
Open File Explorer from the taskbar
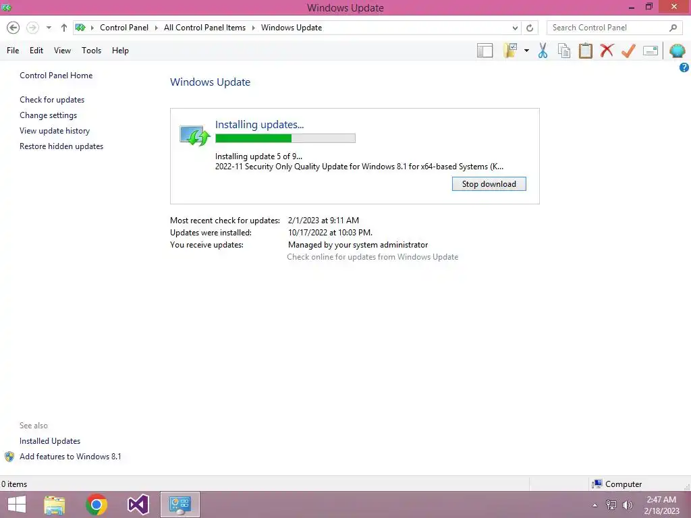[x=55, y=505]
